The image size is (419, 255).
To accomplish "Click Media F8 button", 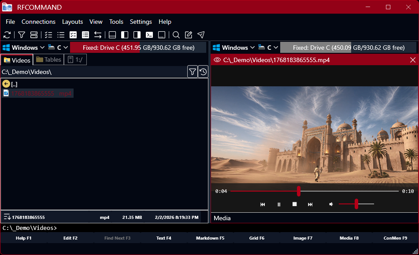I will point(349,238).
